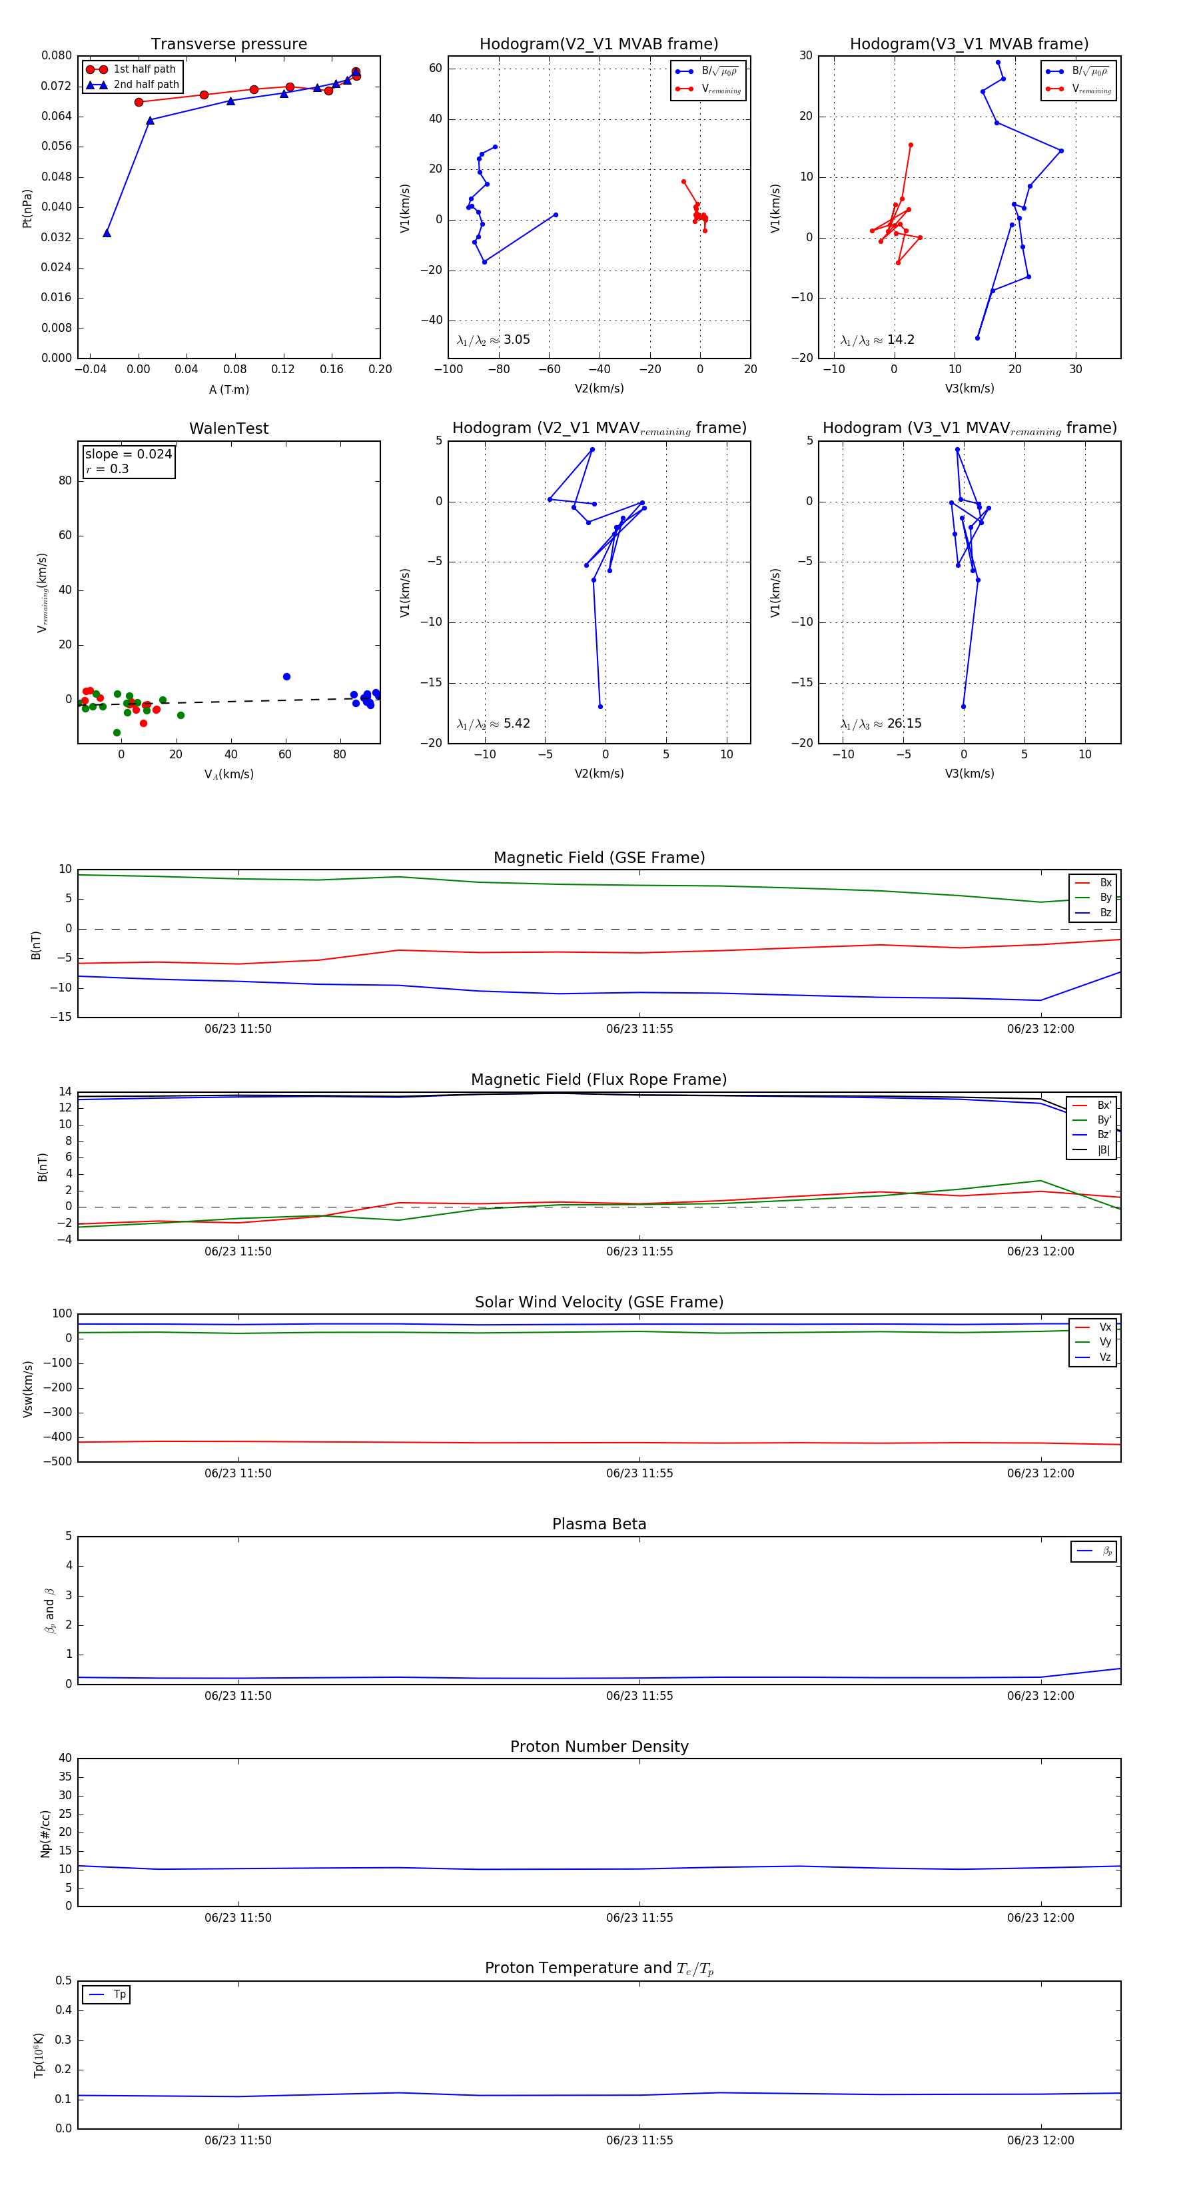Click the 'WalenTest' plot title
1199x2199 pixels.
point(228,428)
